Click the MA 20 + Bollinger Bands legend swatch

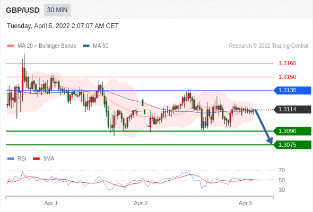11,46
